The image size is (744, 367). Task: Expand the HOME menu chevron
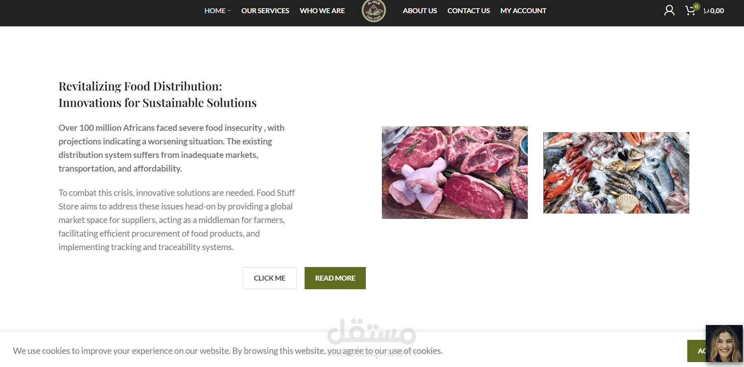229,11
